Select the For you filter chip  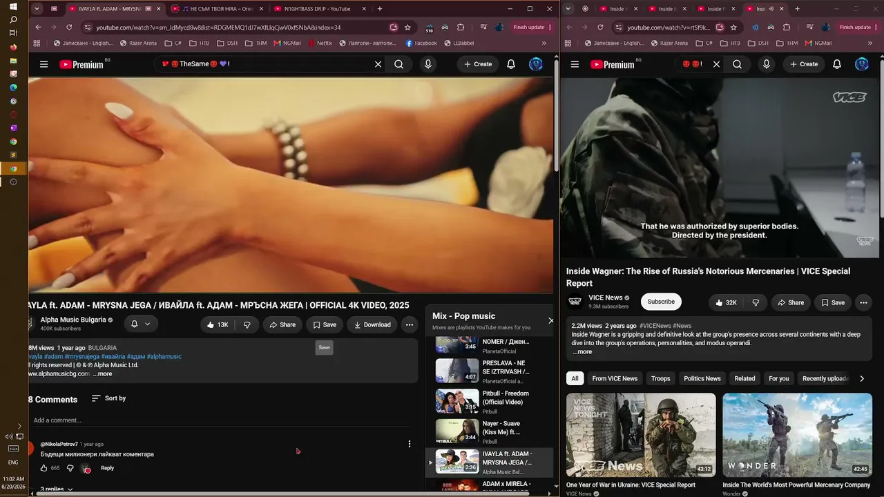coord(779,378)
